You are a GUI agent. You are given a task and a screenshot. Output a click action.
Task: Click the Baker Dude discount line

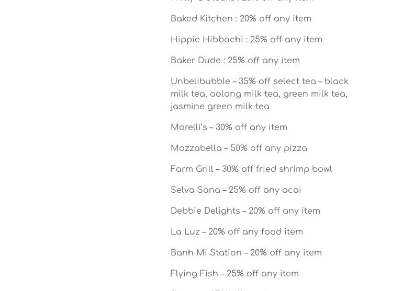click(235, 61)
